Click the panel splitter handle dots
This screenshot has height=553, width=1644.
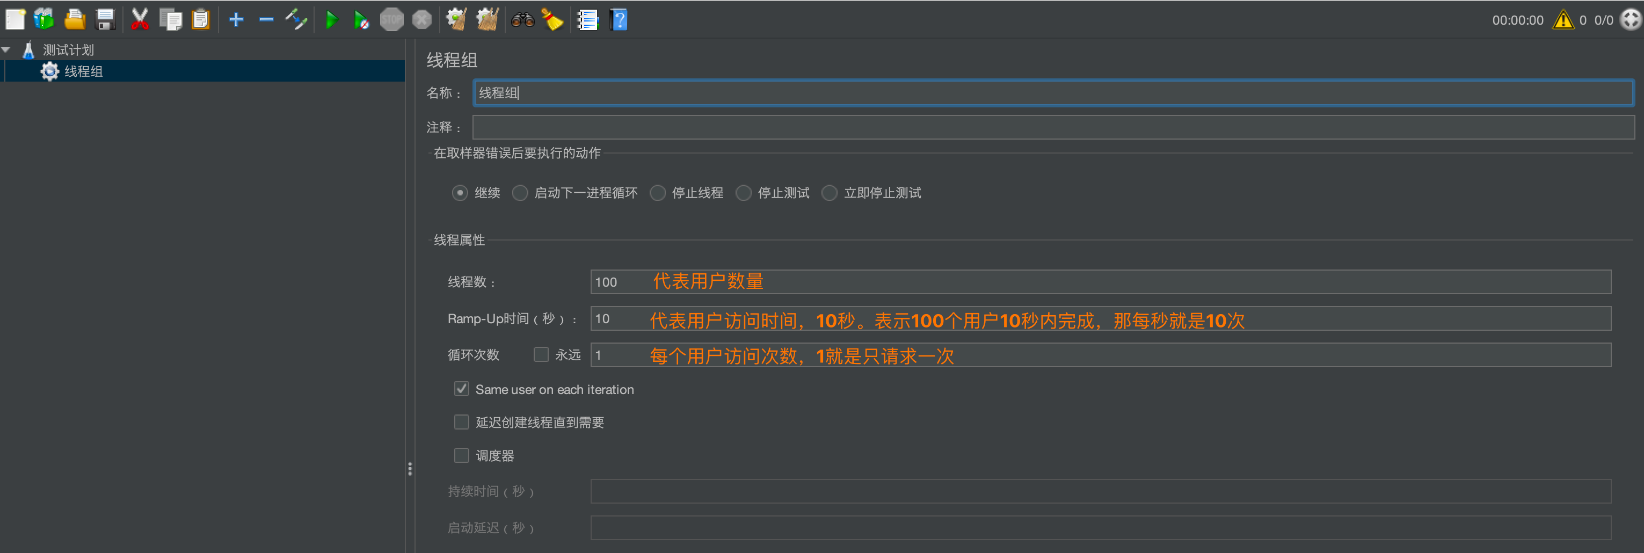point(410,469)
